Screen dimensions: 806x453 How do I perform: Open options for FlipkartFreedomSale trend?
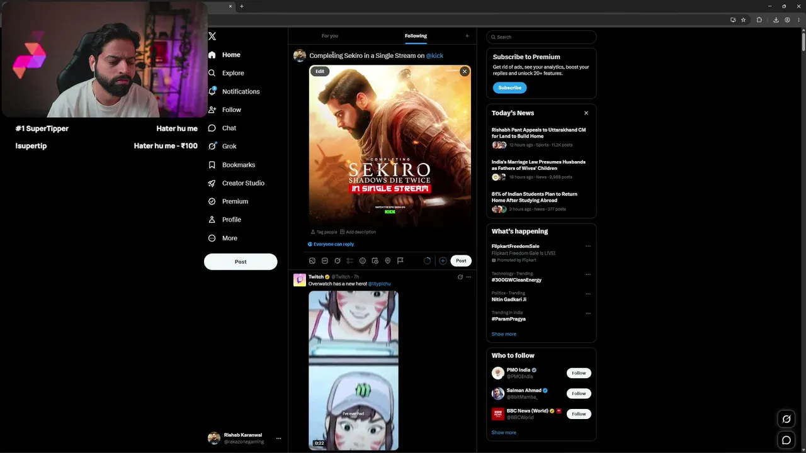click(588, 246)
